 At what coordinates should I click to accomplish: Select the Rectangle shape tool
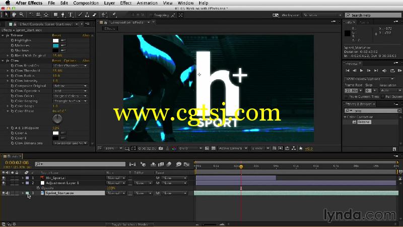coord(55,15)
